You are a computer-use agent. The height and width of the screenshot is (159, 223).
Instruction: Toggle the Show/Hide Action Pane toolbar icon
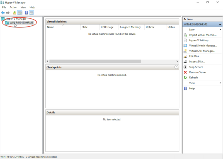(31, 13)
